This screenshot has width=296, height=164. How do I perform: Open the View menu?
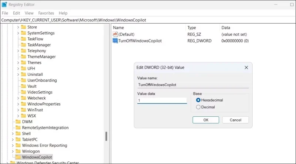click(29, 13)
